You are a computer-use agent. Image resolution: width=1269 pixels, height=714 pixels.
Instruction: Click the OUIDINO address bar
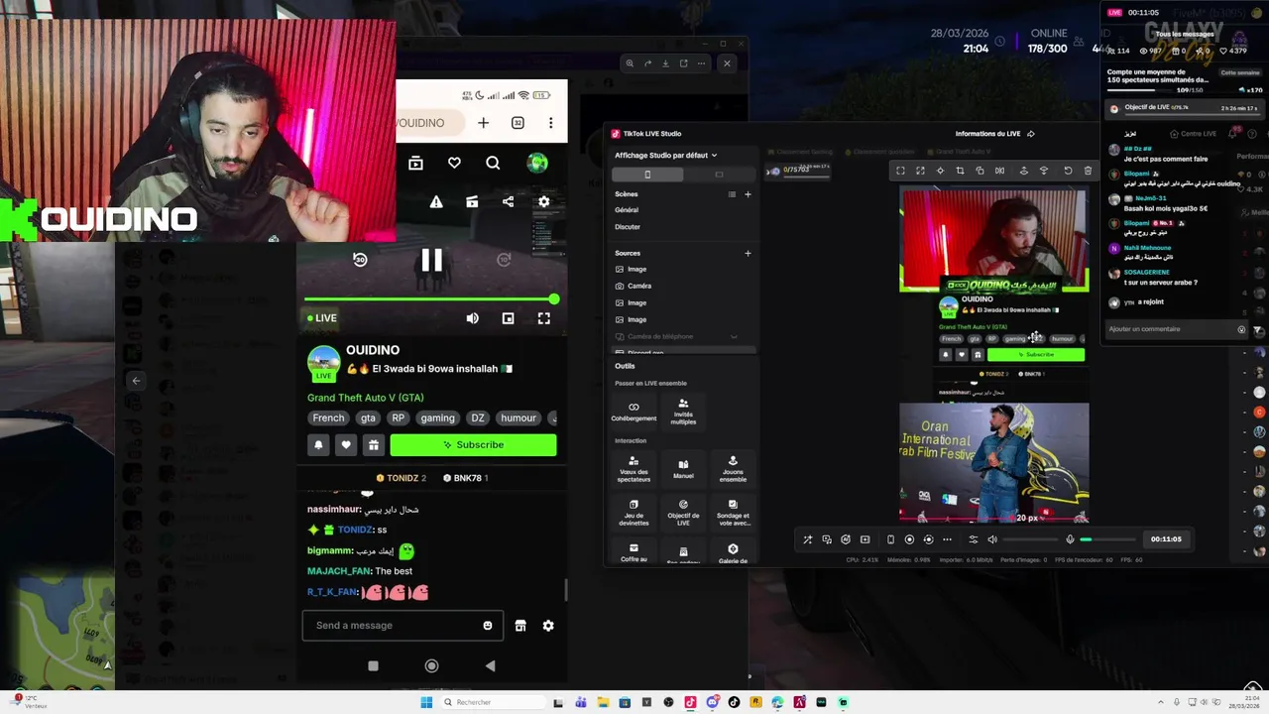431,123
